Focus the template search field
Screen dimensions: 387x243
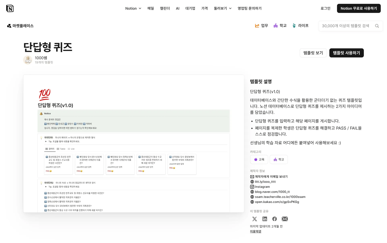(x=351, y=26)
